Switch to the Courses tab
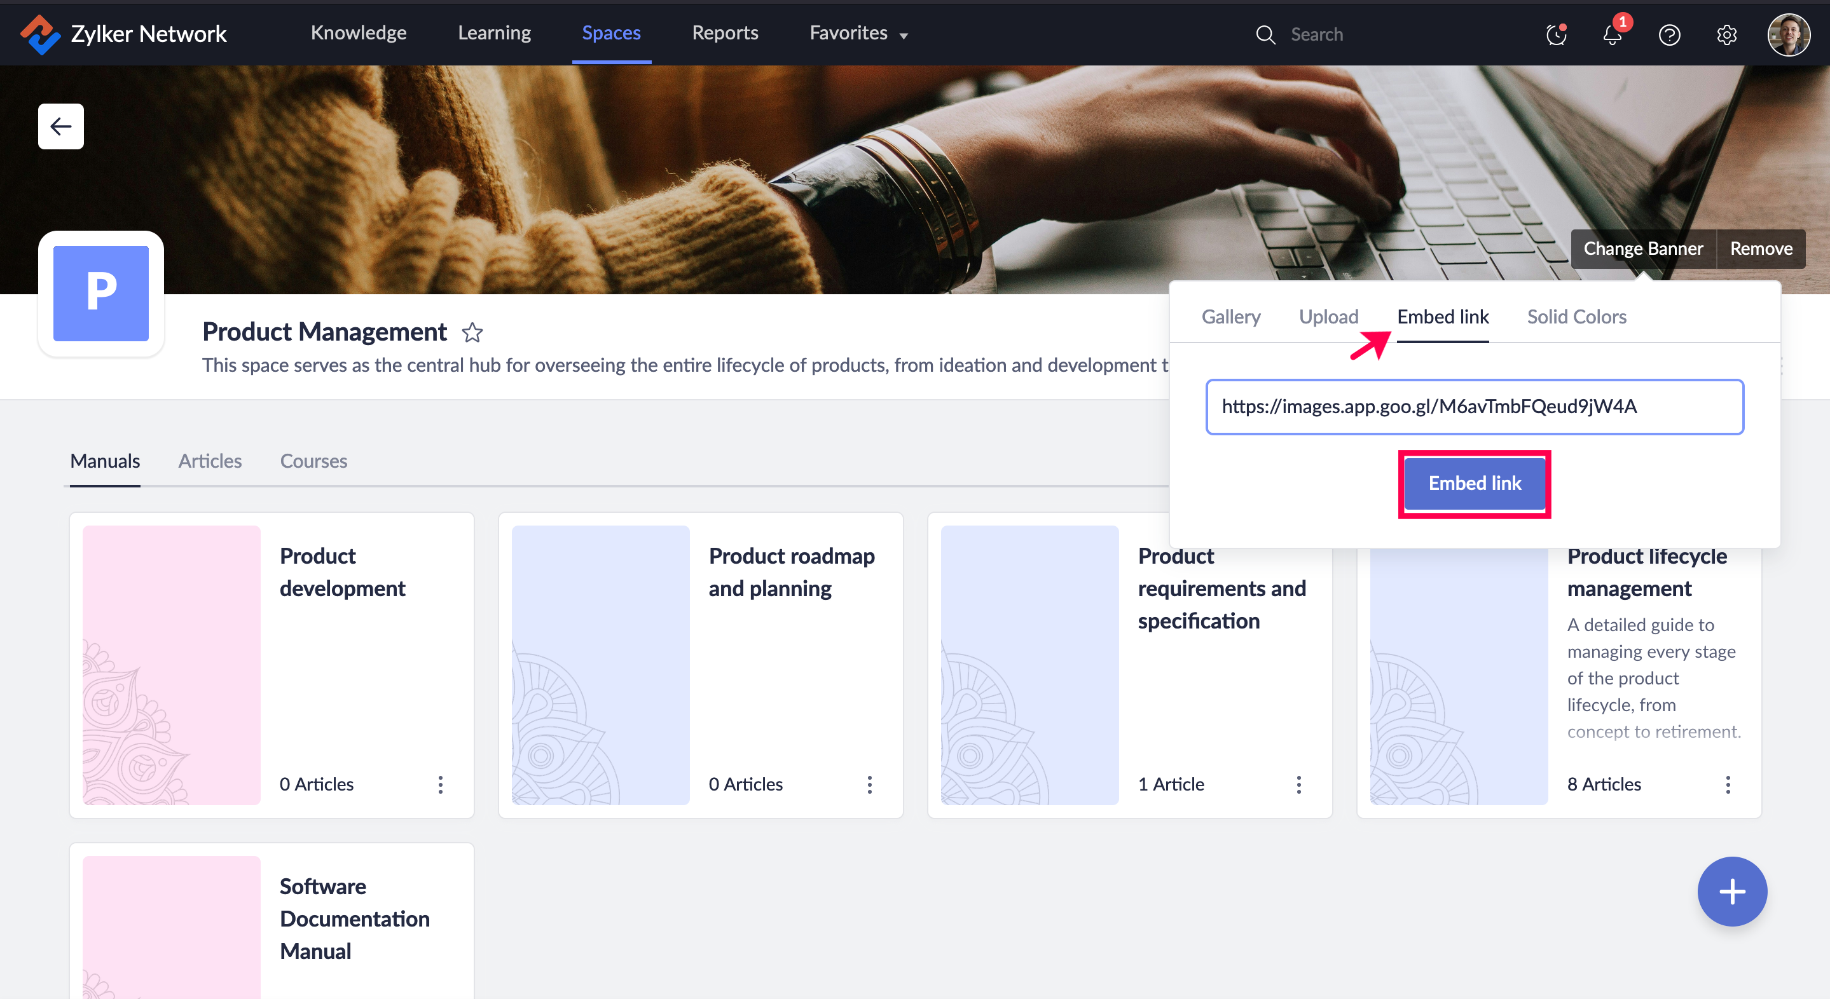Screen dimensions: 1830x999 coord(313,461)
